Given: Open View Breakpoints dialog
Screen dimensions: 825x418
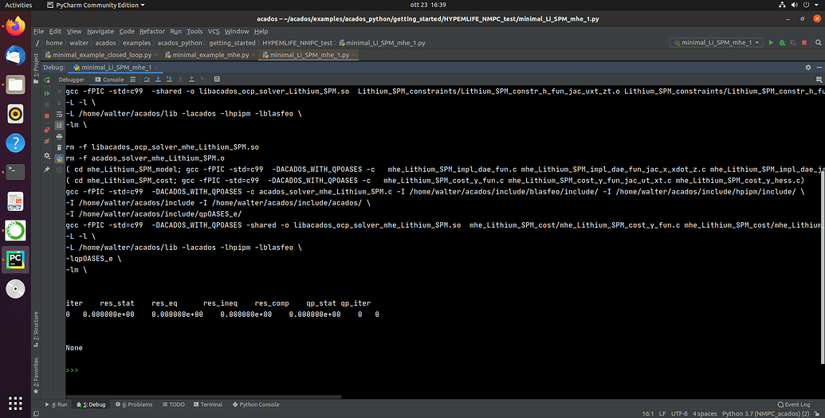Looking at the screenshot, I should coord(47,130).
